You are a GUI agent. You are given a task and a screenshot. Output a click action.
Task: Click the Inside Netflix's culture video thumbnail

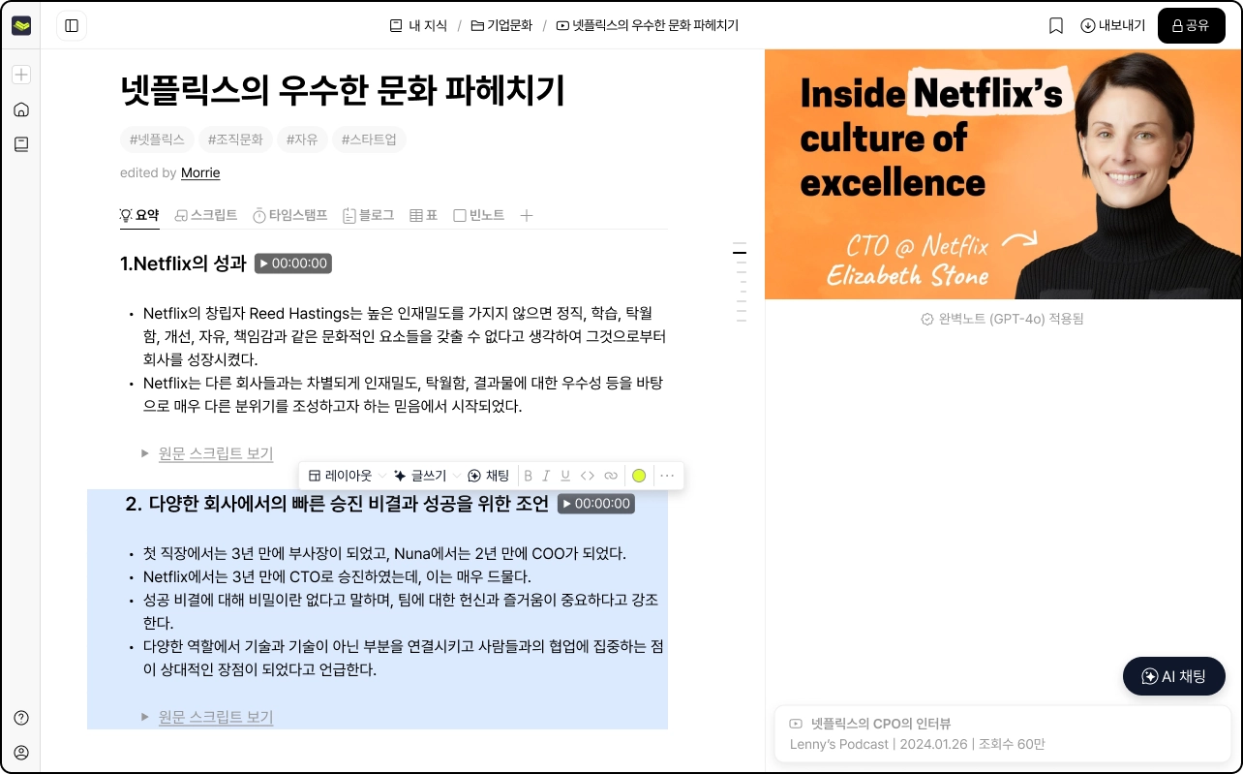pyautogui.click(x=1003, y=174)
